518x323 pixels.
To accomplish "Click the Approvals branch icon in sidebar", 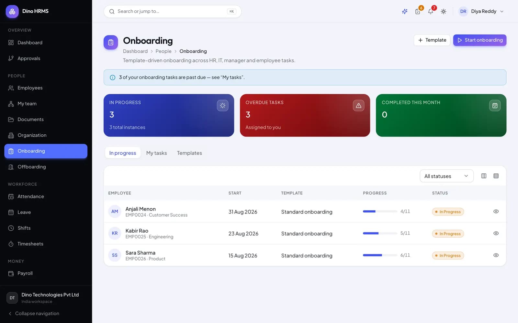I will click(11, 58).
